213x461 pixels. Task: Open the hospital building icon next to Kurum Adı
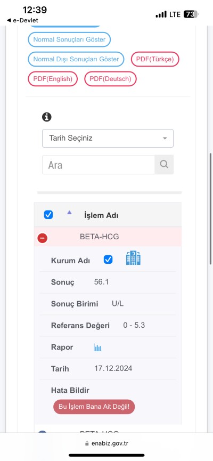[x=133, y=258]
